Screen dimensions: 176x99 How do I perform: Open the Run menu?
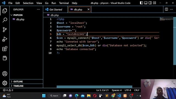(x=54, y=3)
